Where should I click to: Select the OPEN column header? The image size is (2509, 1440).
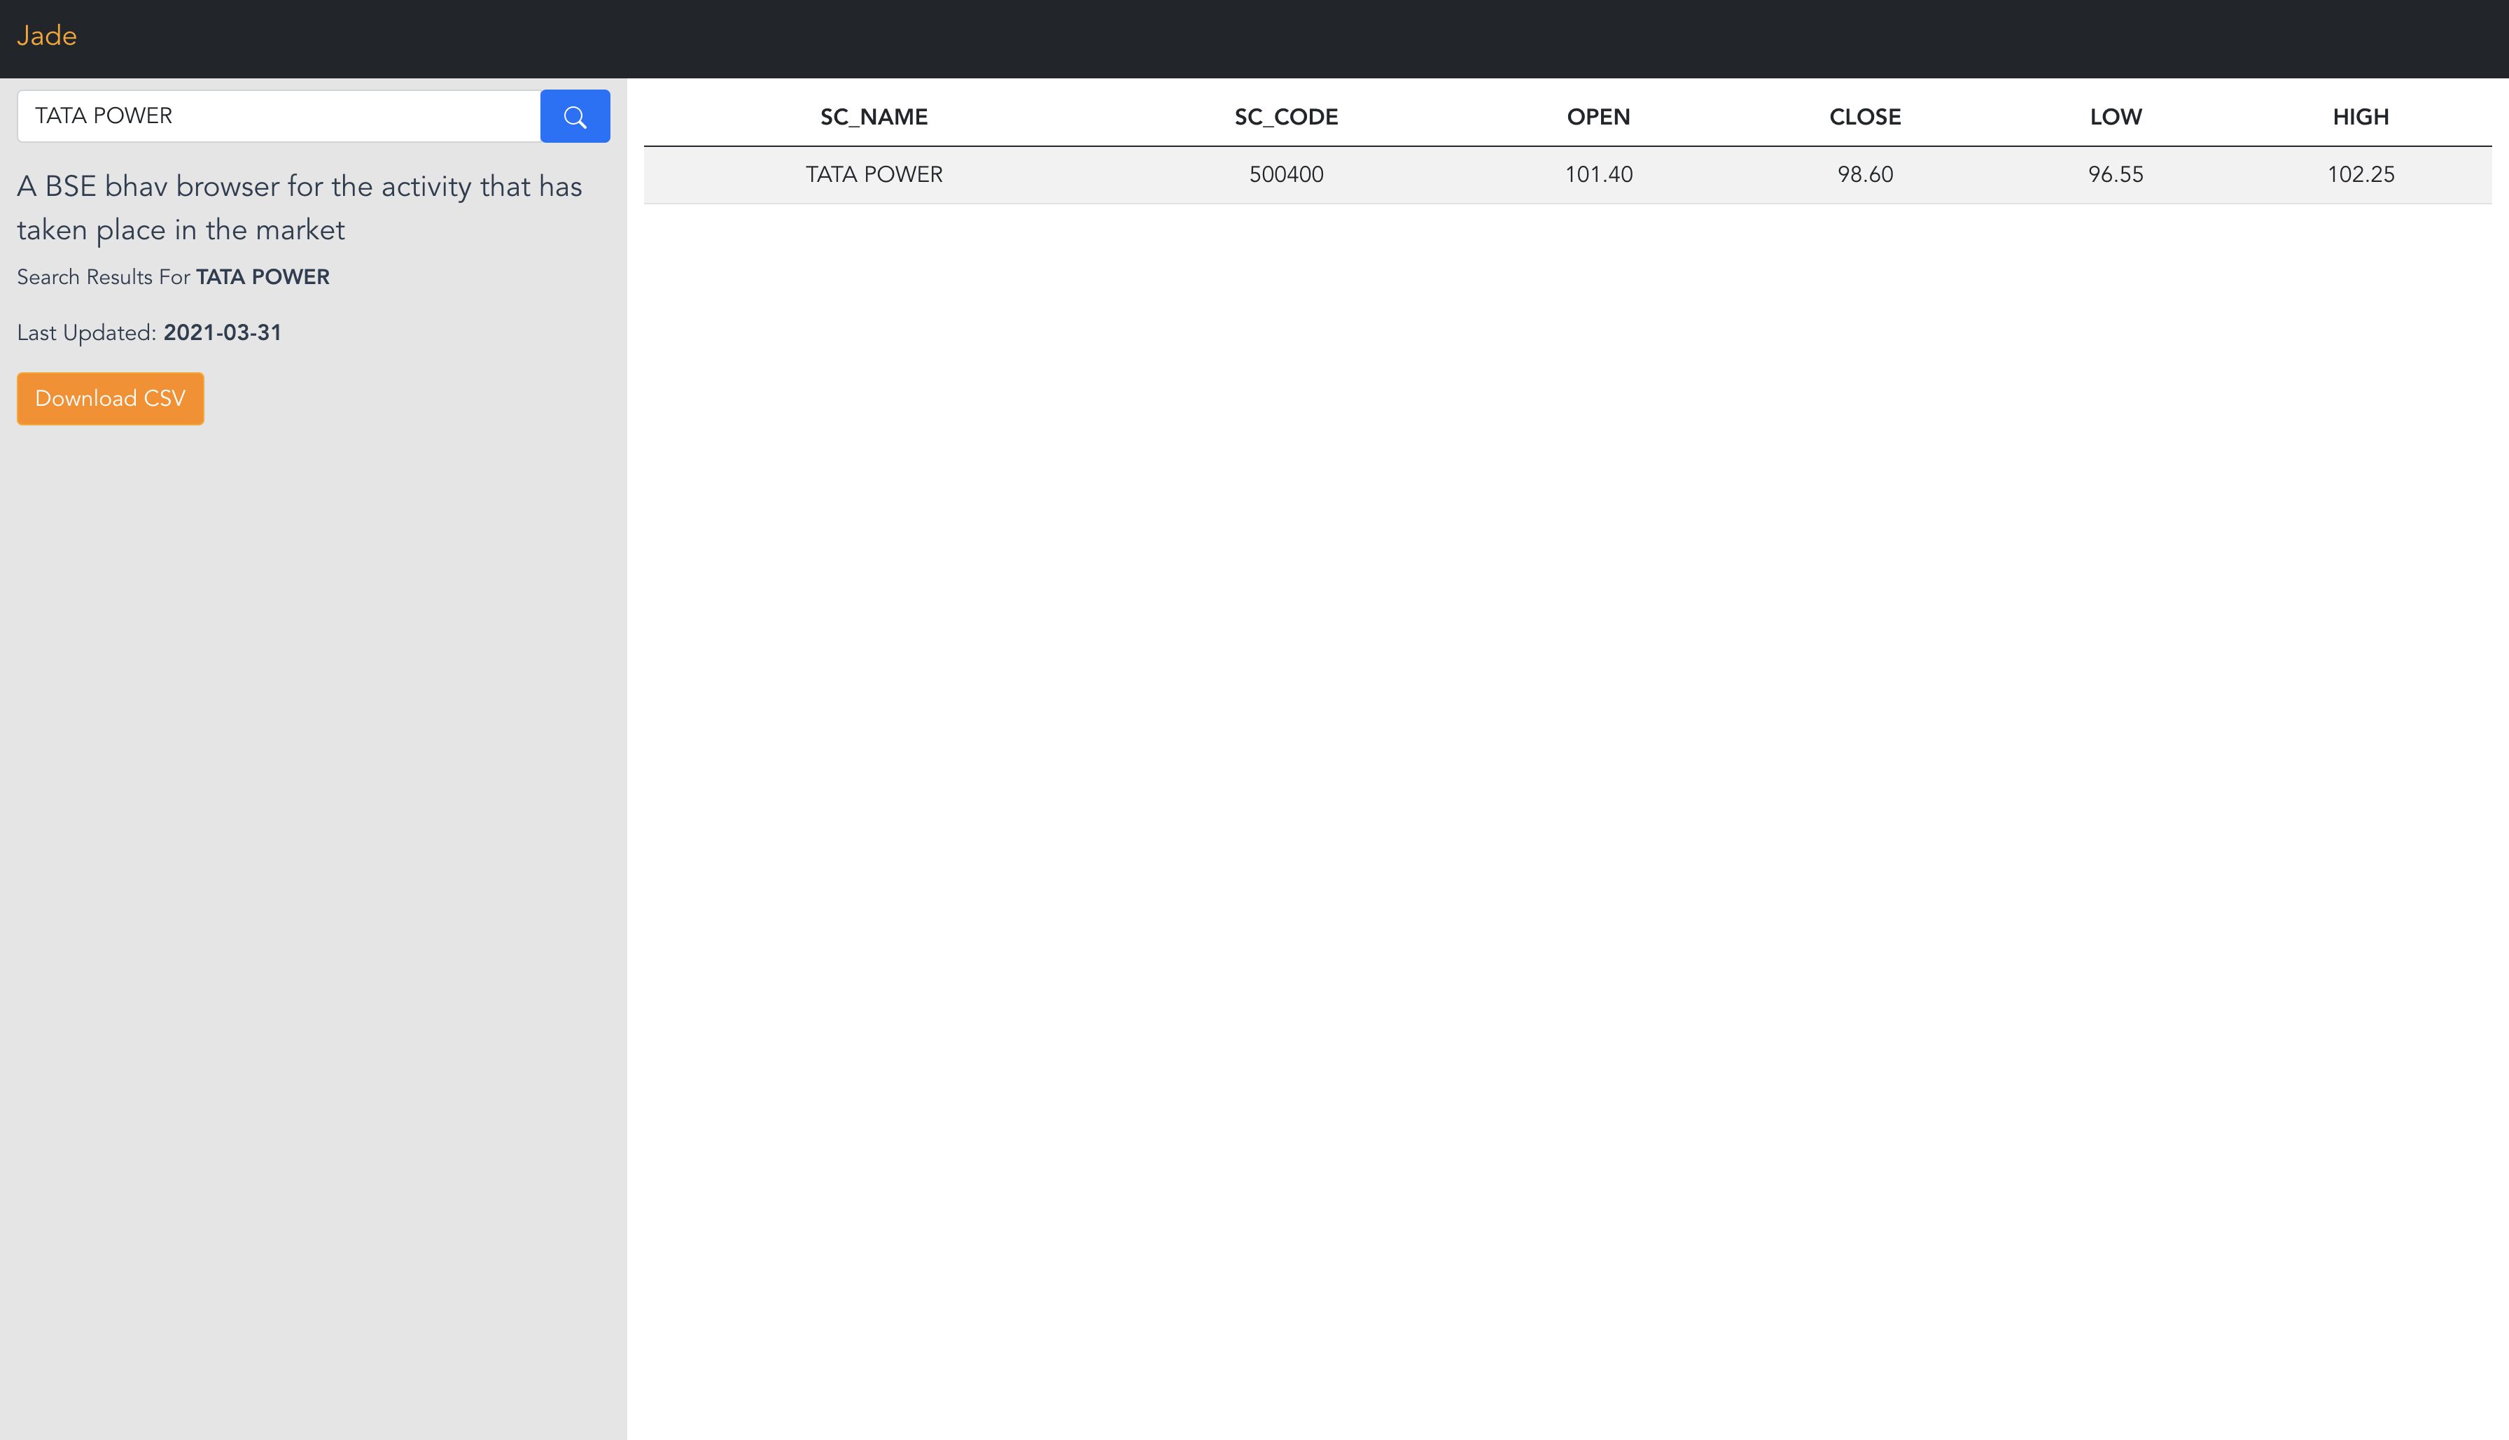click(1598, 117)
